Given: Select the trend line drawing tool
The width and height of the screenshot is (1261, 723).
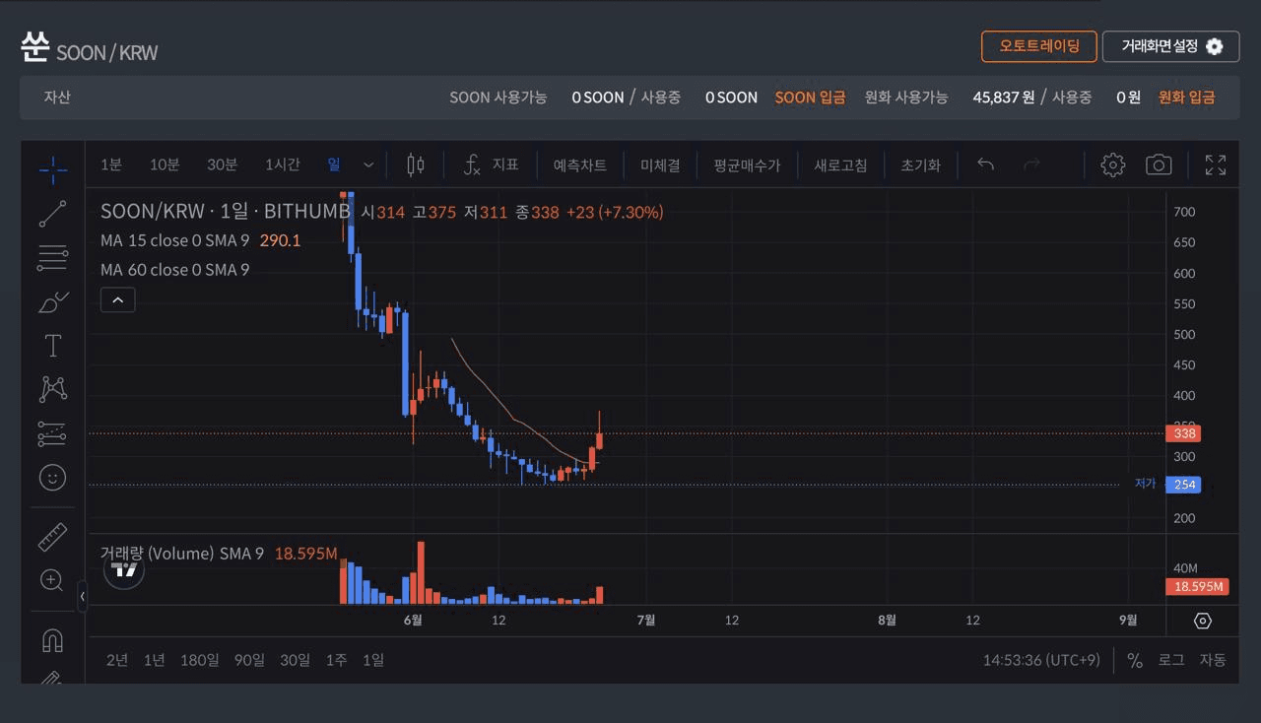Looking at the screenshot, I should tap(53, 214).
